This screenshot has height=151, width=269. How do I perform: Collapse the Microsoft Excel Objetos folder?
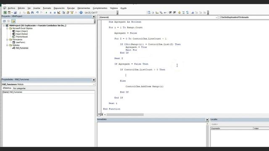pyautogui.click(x=7, y=28)
